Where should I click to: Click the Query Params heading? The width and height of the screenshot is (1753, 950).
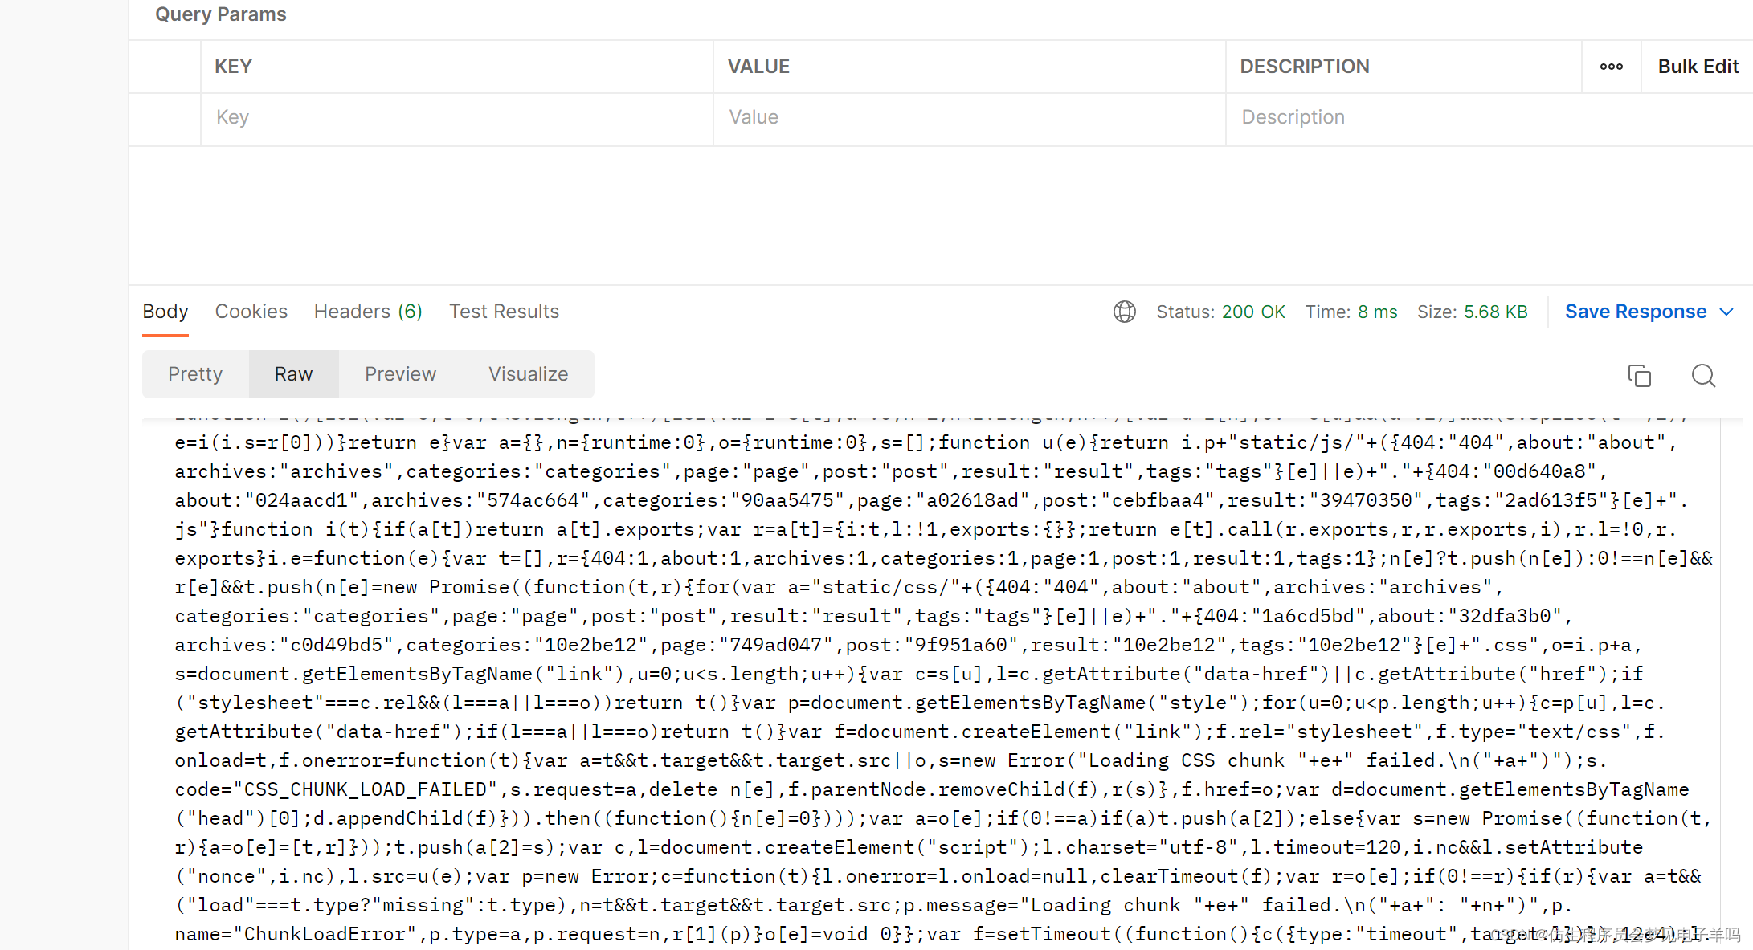(220, 14)
